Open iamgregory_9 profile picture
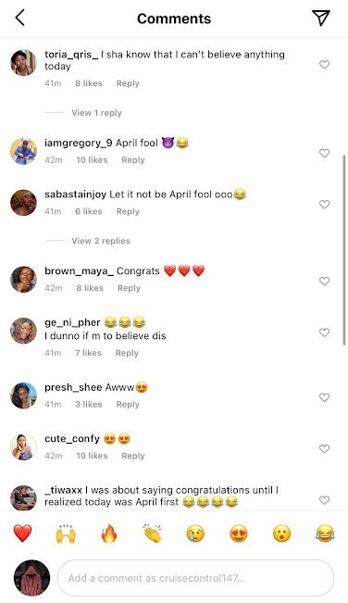The width and height of the screenshot is (348, 603). (x=23, y=152)
